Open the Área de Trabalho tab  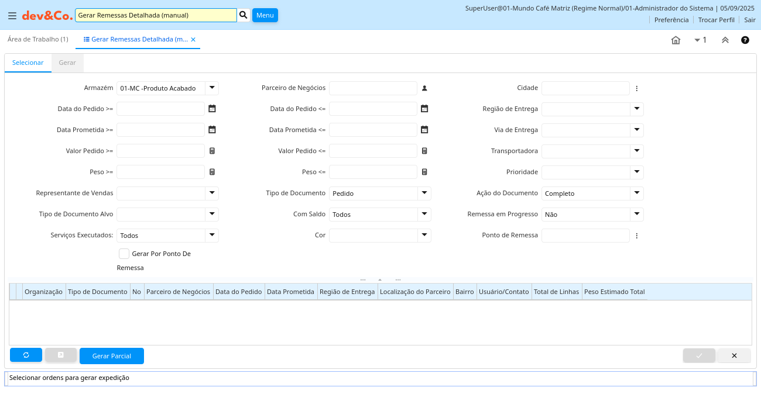point(38,39)
